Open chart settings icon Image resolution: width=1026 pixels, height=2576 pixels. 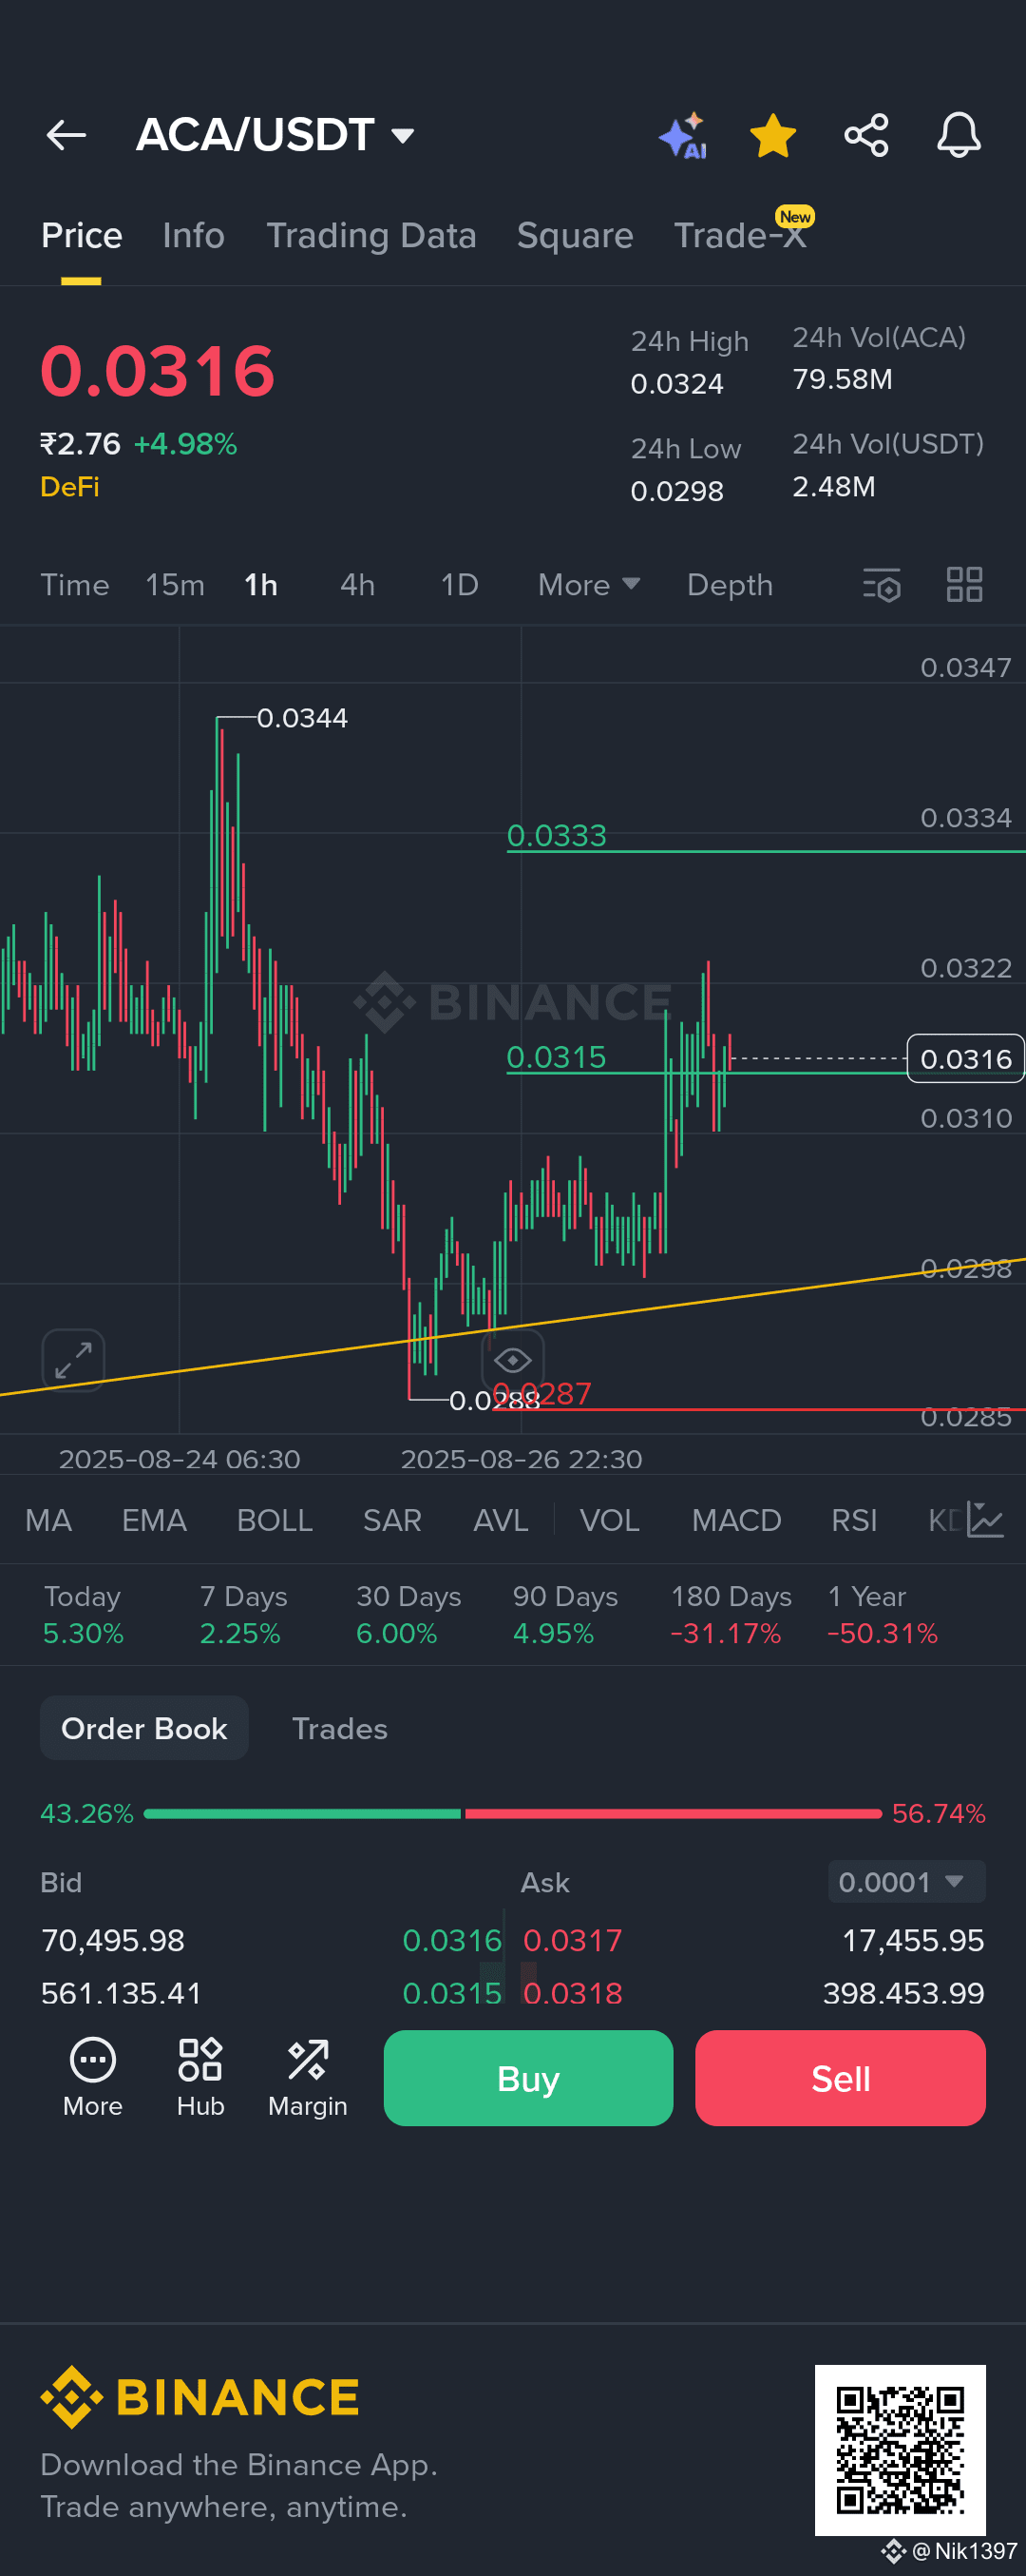pyautogui.click(x=883, y=585)
